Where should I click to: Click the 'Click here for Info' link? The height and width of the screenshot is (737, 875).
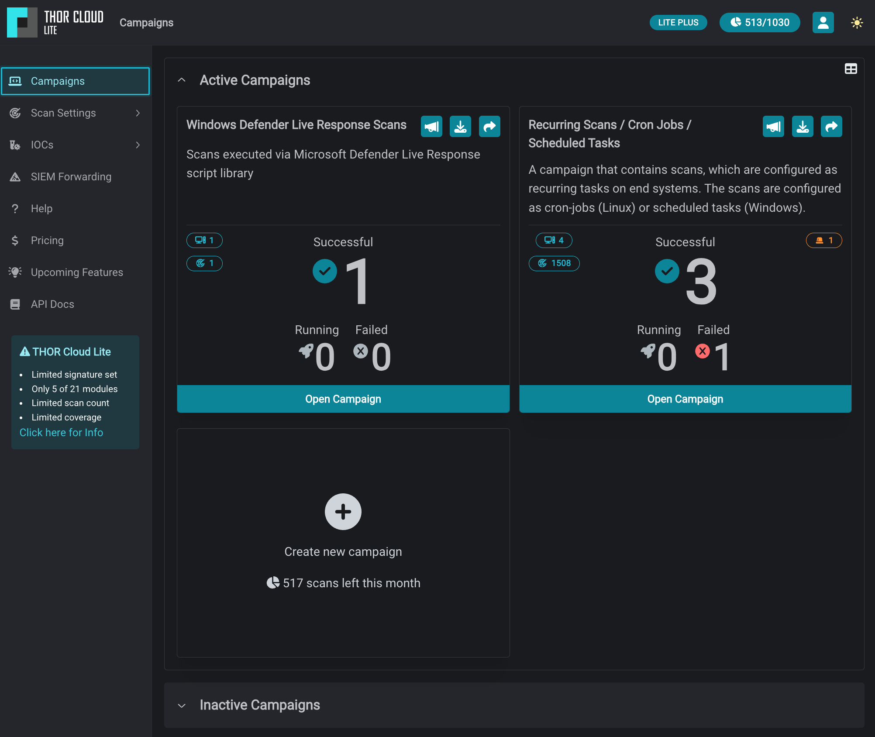click(61, 433)
